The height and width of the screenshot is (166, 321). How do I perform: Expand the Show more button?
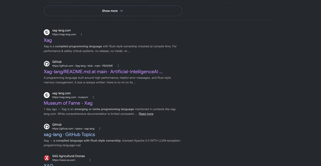pos(113,11)
